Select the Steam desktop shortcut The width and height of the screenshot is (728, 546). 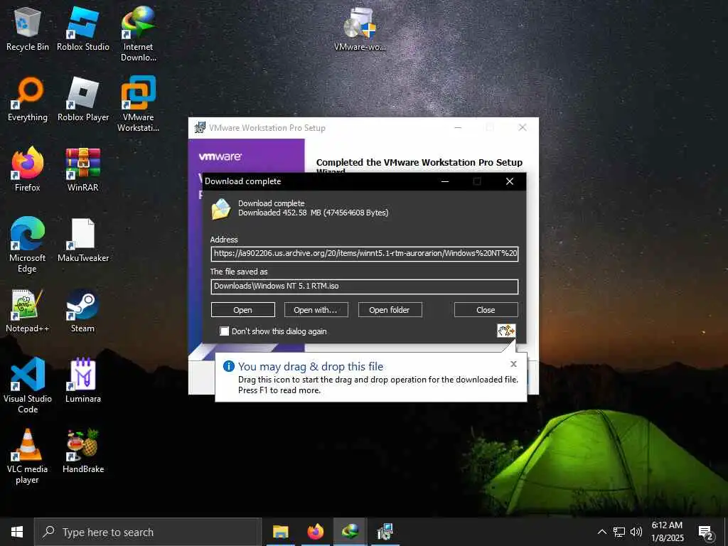tap(83, 311)
